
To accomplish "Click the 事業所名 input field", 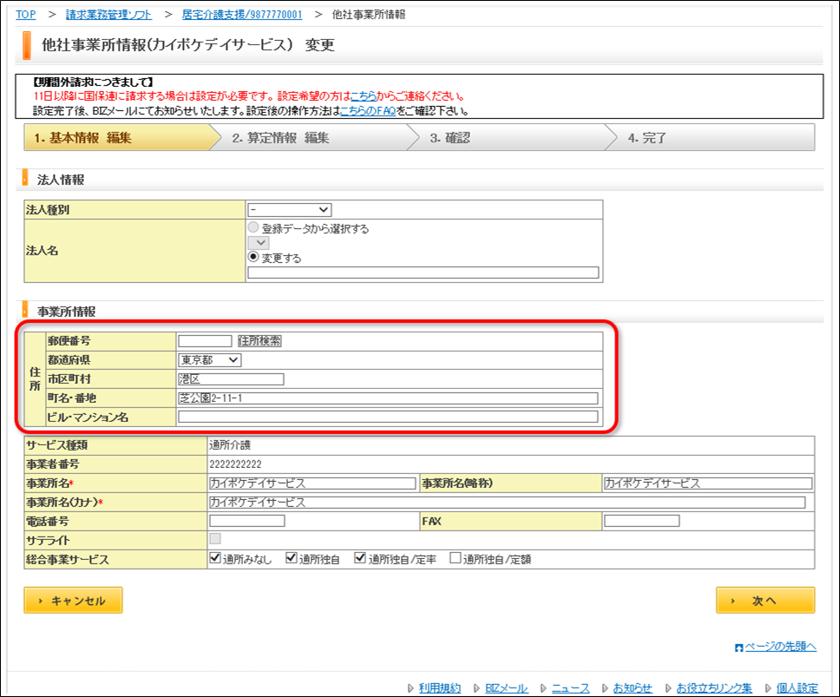I will 312,483.
